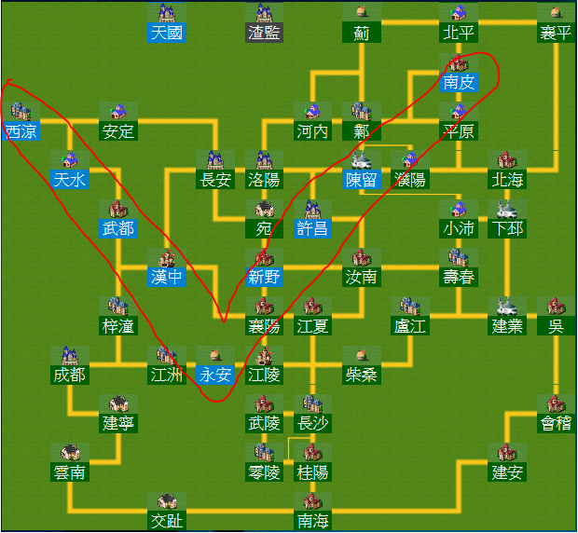Select the 柴桑 city label
The height and width of the screenshot is (533, 578).
(x=361, y=375)
